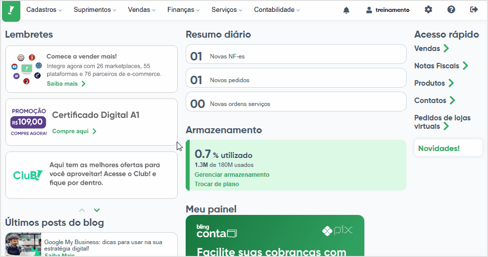Open Vendas in Acesso rápido
The image size is (488, 257).
pos(427,49)
